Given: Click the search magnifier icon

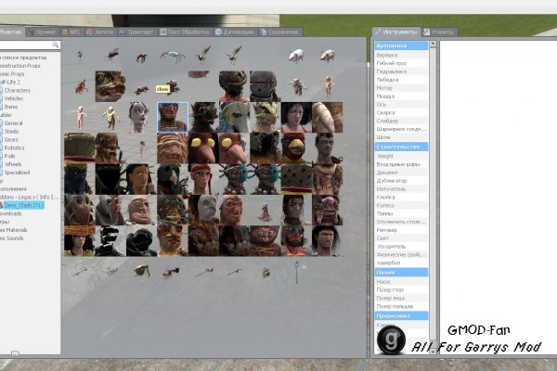Looking at the screenshot, I should (x=55, y=45).
